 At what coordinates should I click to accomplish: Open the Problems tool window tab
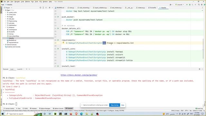click(x=33, y=108)
